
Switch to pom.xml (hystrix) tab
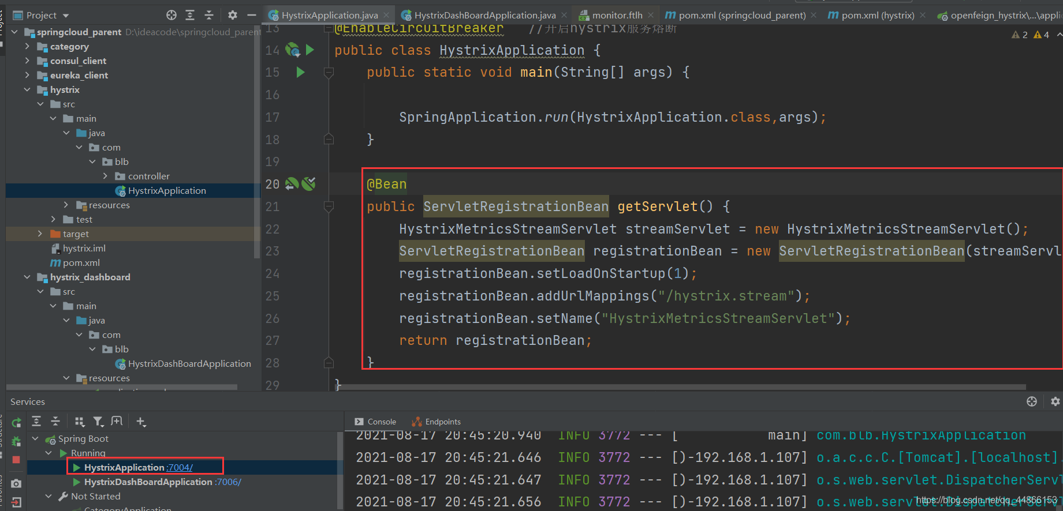[x=878, y=16]
